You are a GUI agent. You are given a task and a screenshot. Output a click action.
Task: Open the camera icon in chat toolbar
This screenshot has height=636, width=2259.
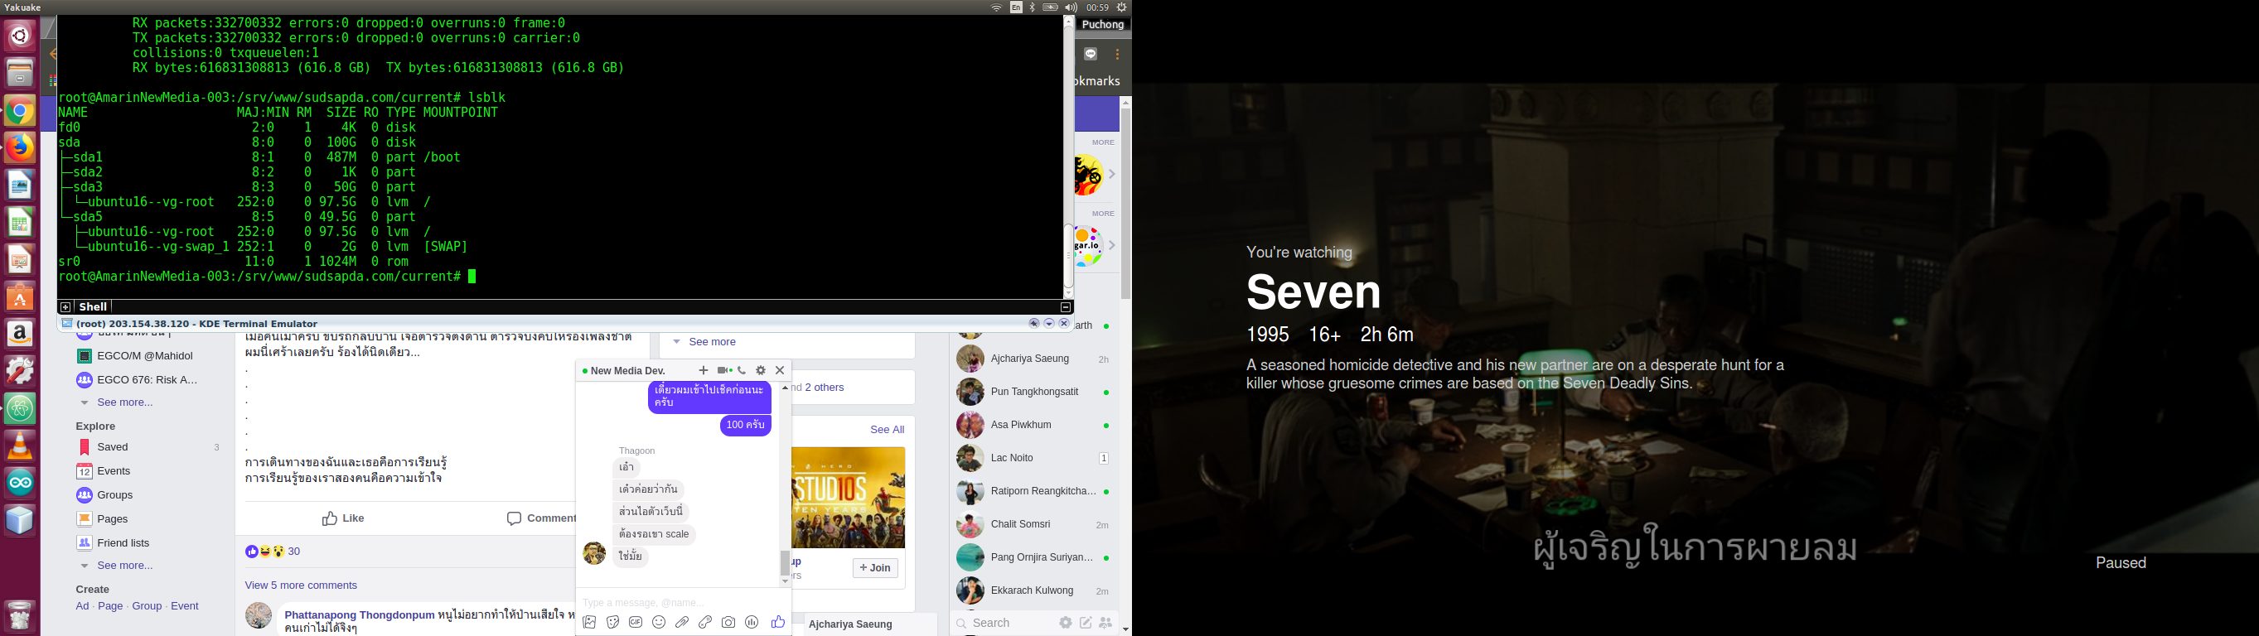point(728,622)
